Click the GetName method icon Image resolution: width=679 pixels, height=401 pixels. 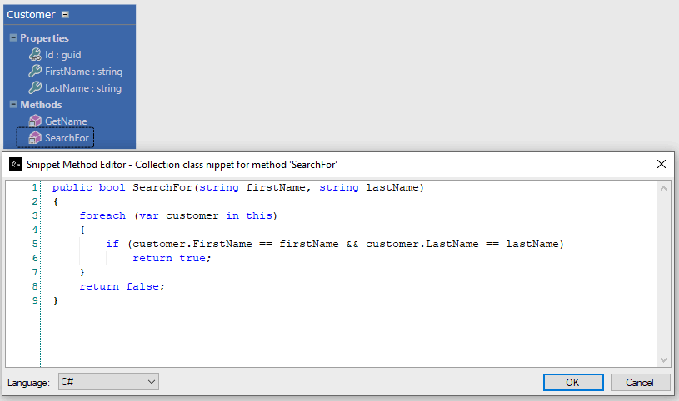click(x=35, y=121)
